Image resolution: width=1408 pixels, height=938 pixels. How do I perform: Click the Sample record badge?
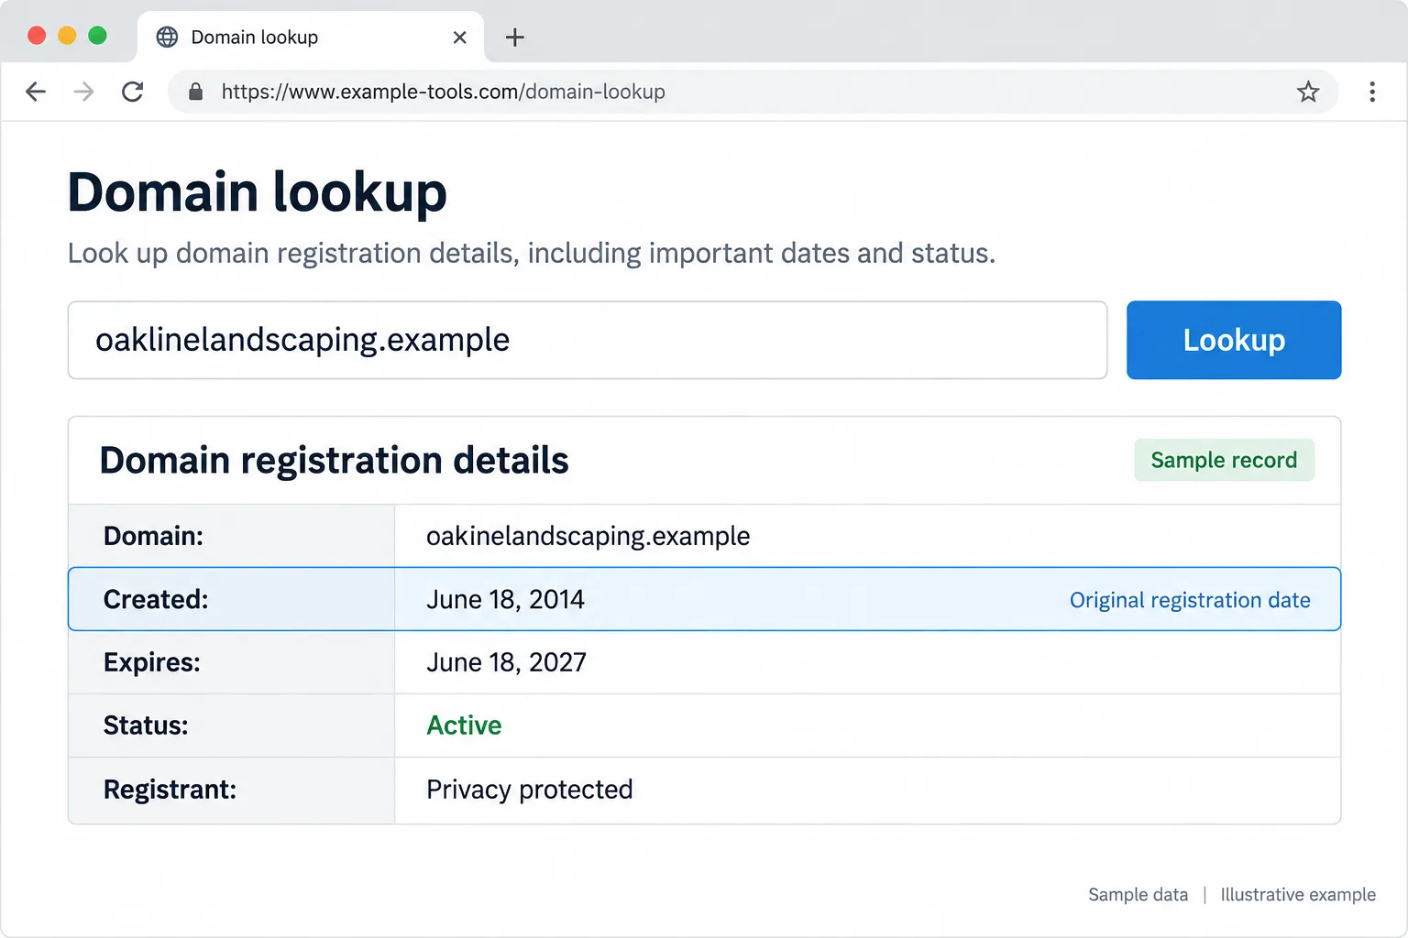click(1225, 460)
